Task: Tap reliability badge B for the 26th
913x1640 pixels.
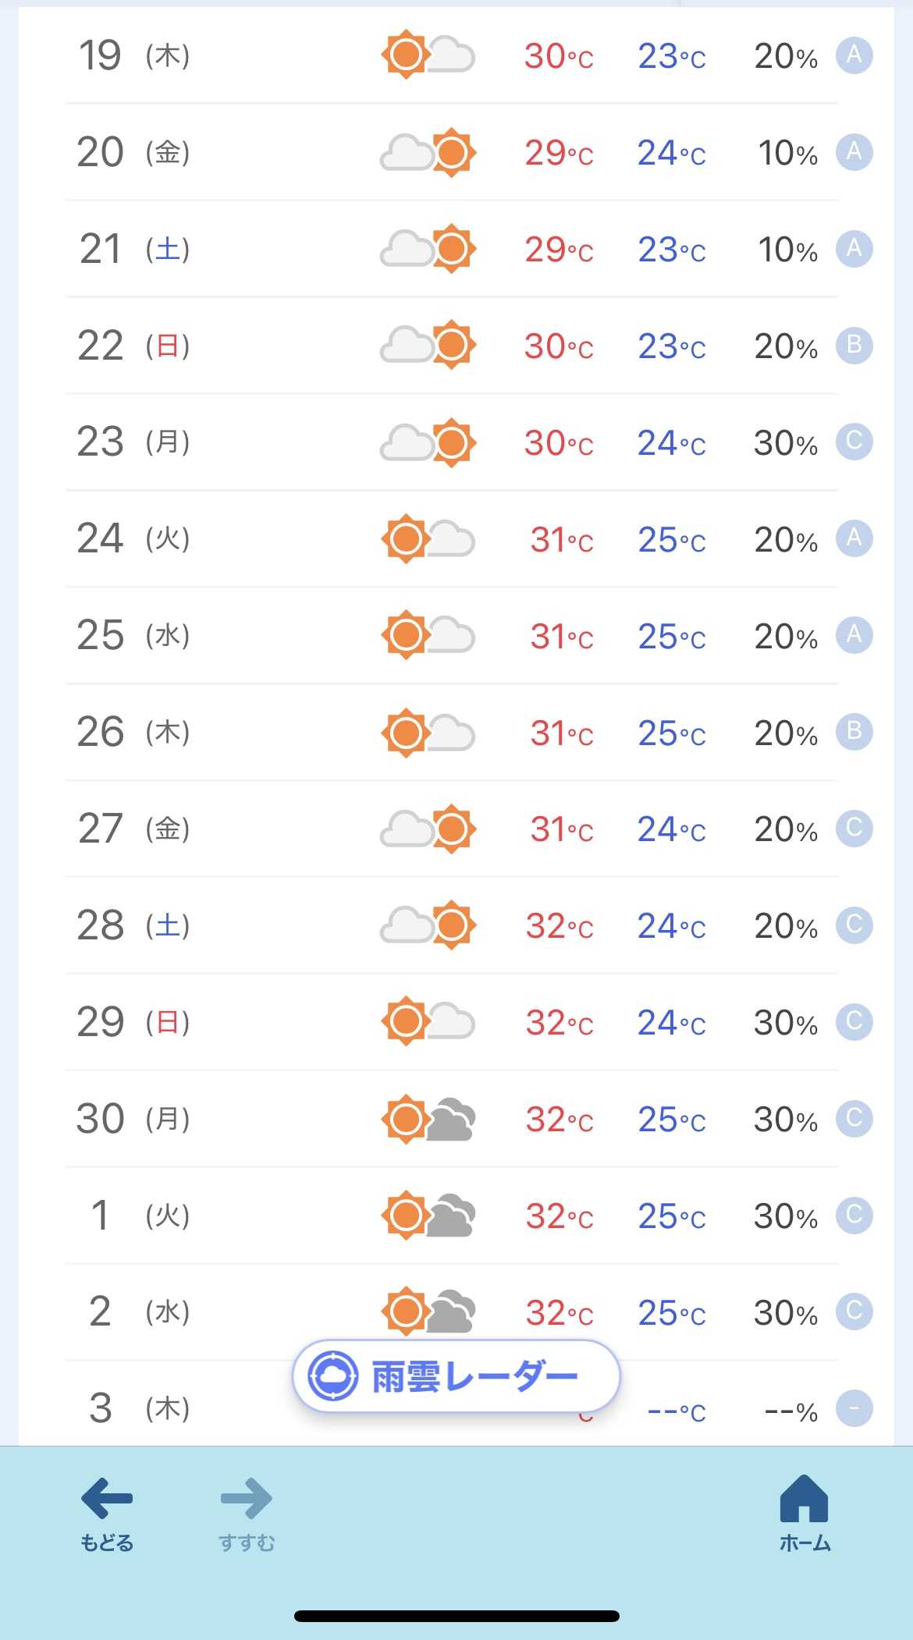Action: click(854, 732)
